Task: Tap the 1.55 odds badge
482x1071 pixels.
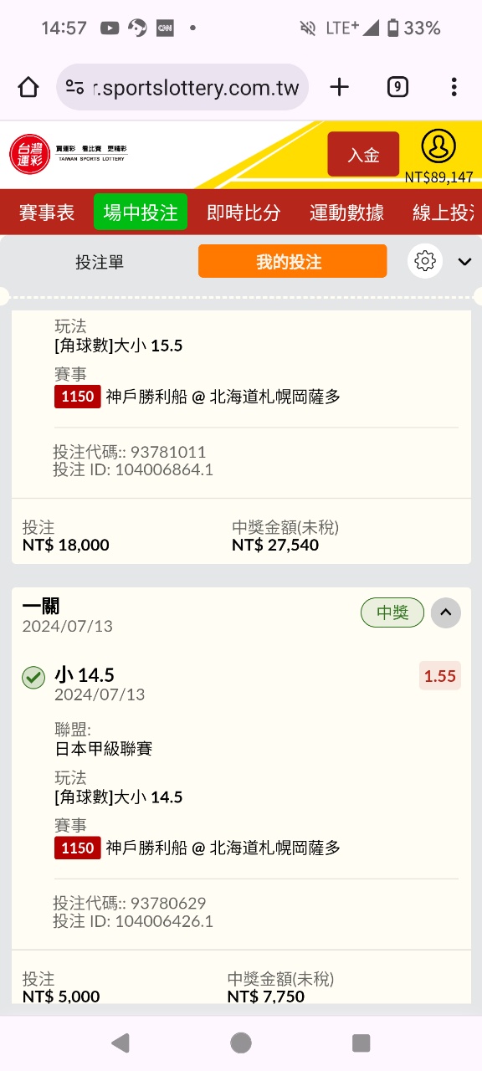Action: (x=440, y=676)
